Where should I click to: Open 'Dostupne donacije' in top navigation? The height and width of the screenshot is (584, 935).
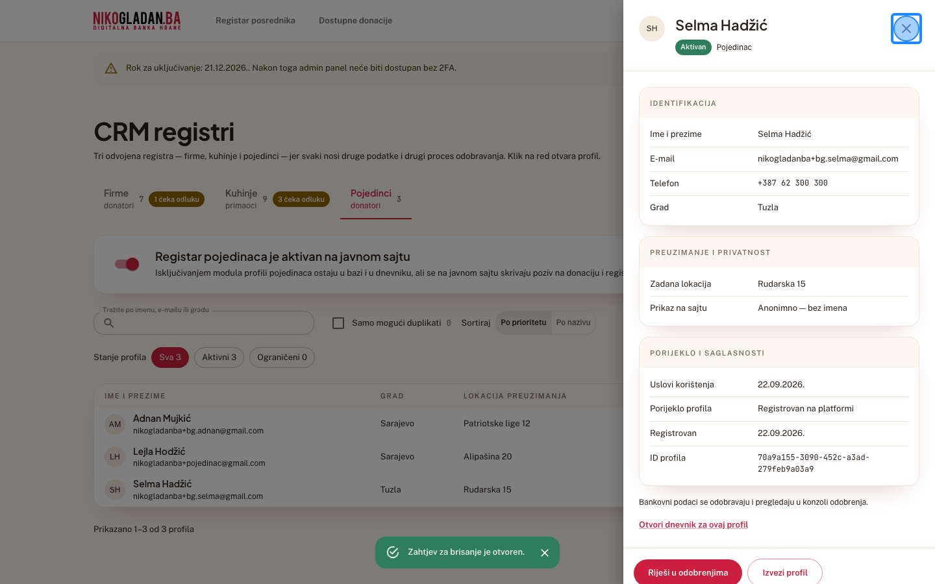[x=355, y=21]
